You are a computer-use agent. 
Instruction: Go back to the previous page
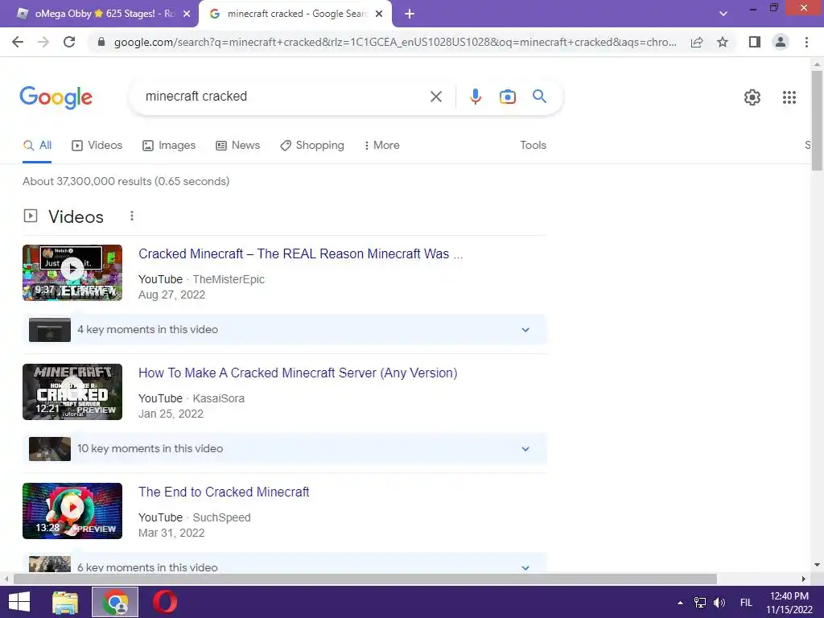click(x=18, y=42)
